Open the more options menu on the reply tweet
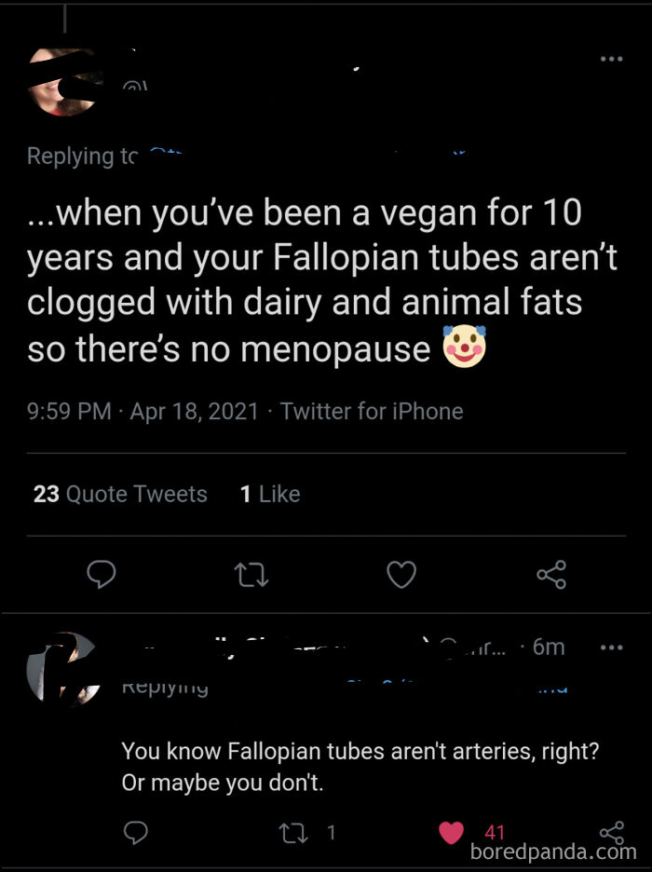This screenshot has width=652, height=872. [611, 646]
